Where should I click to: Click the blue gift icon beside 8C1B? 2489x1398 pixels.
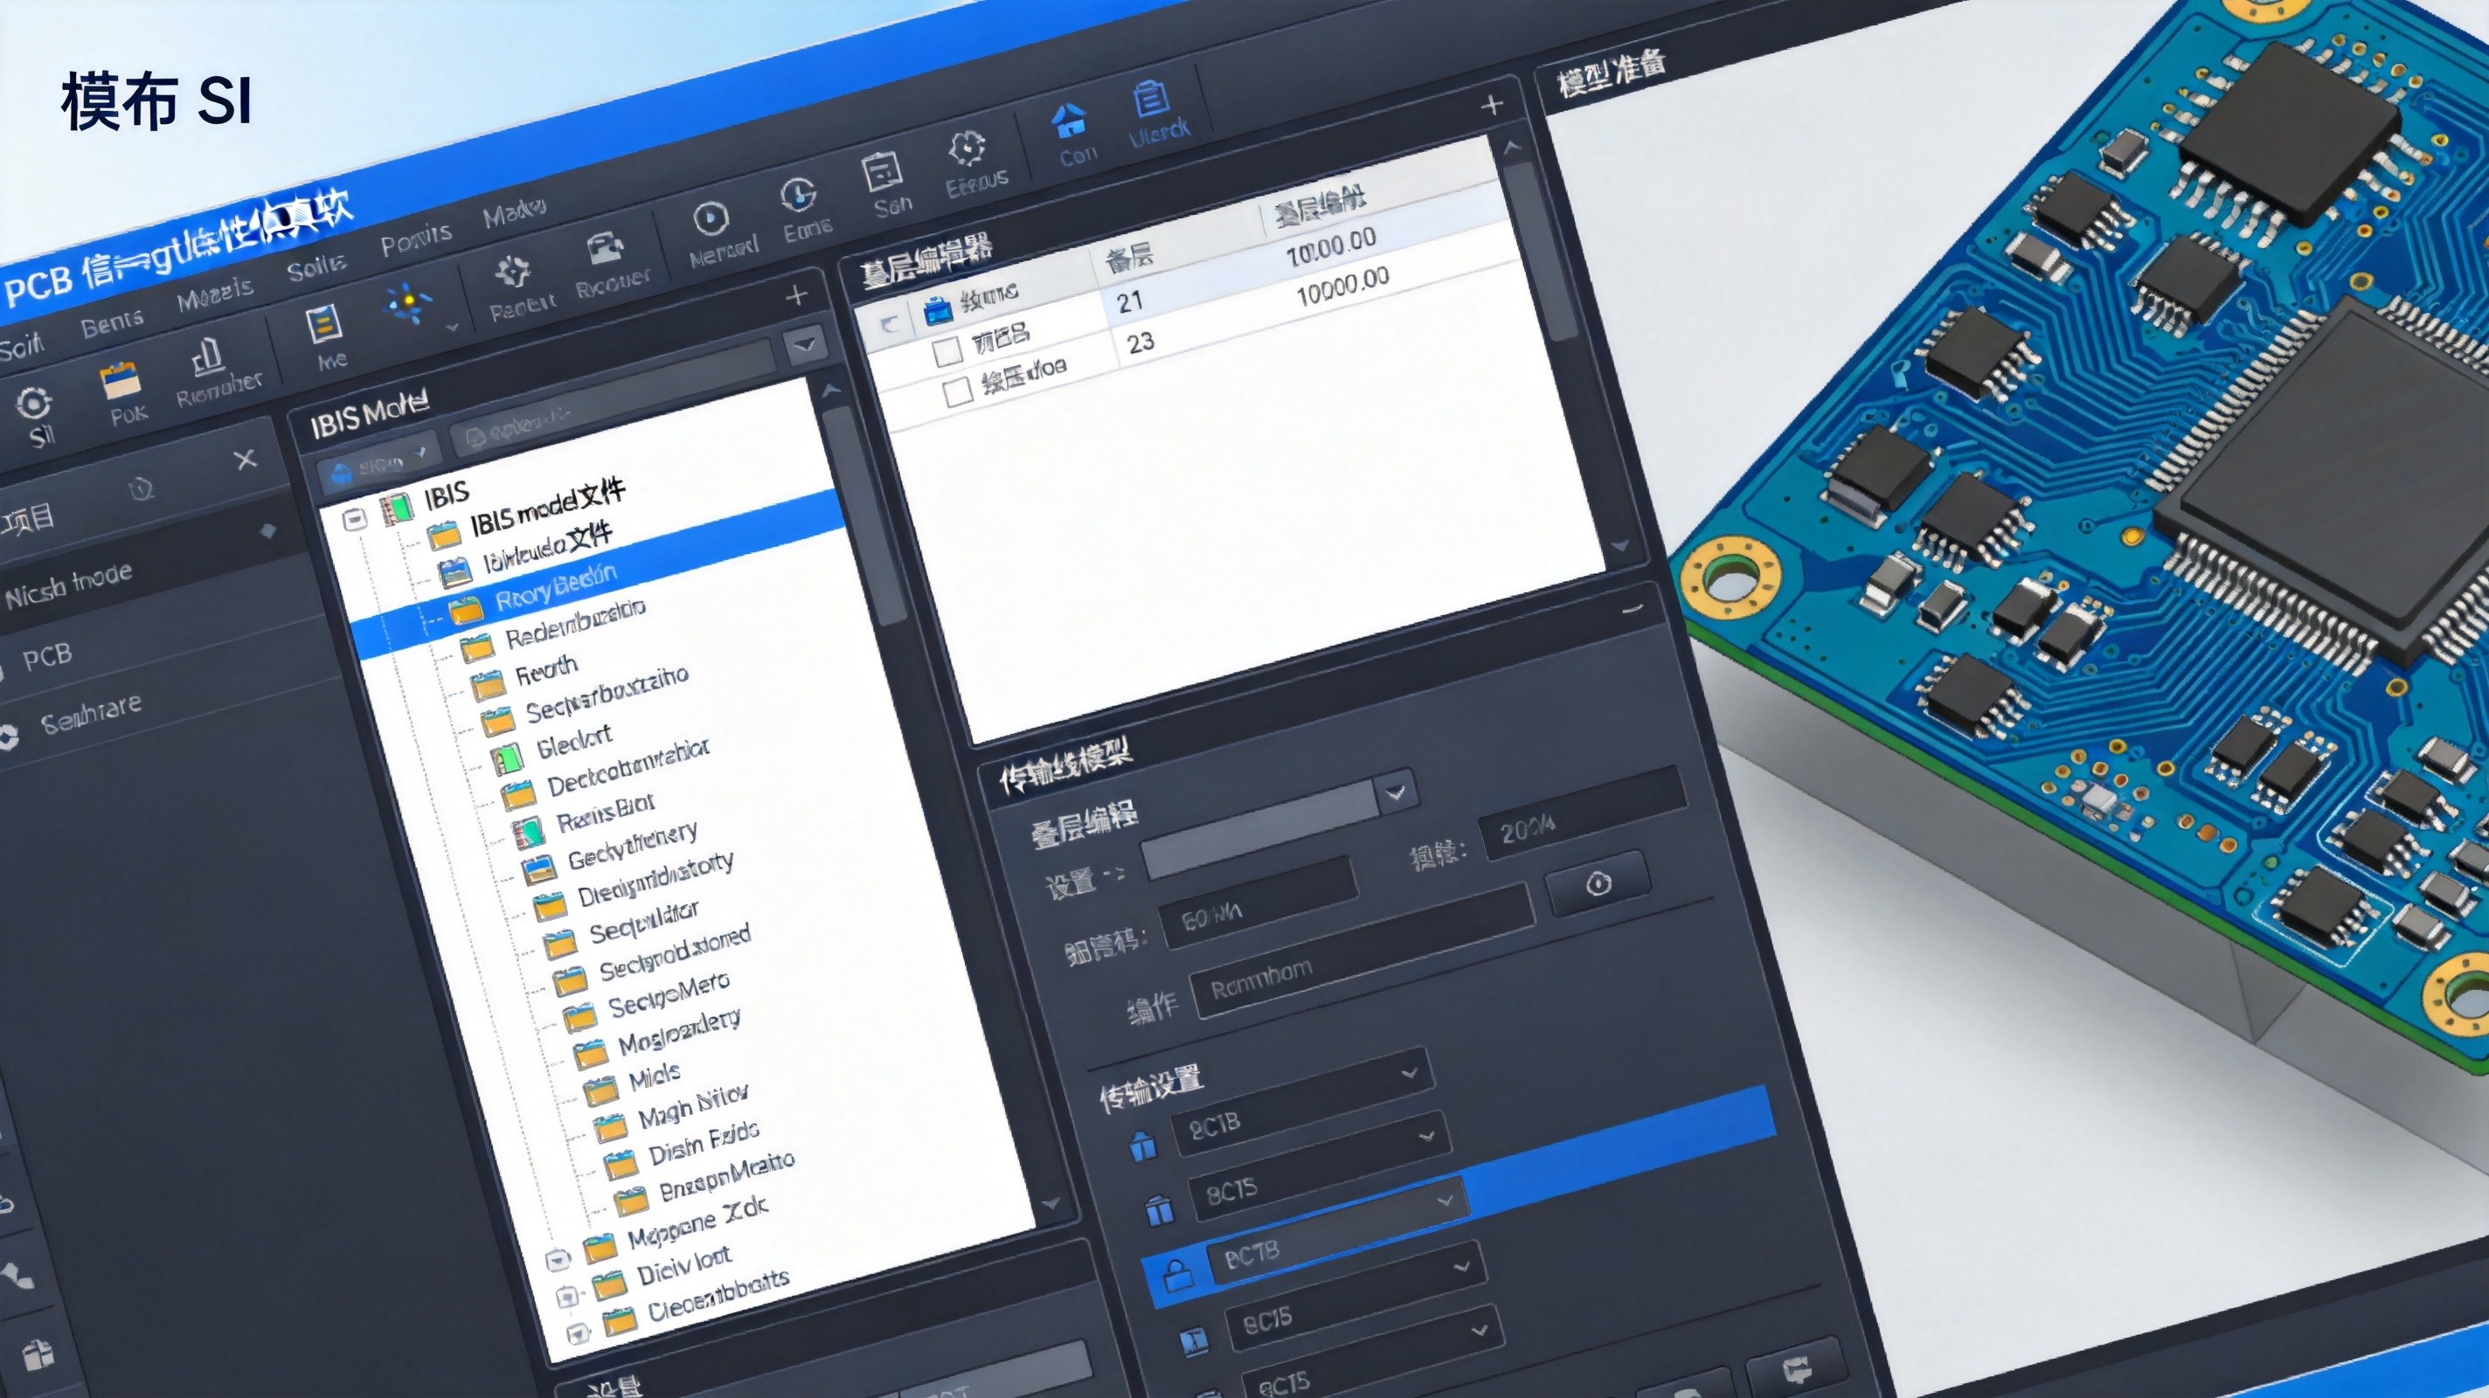(x=1143, y=1145)
